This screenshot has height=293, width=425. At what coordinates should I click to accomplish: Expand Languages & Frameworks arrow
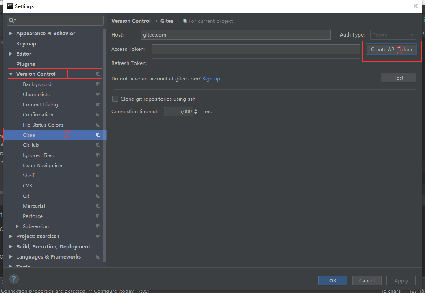(x=11, y=257)
